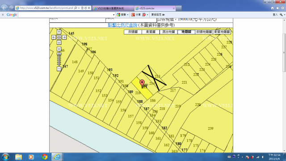
Task: Open the 點擊比例尺查詢 link
Action: click(122, 25)
